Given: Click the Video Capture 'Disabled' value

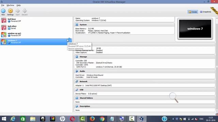Looking at the screenshot, I should pos(99,53).
